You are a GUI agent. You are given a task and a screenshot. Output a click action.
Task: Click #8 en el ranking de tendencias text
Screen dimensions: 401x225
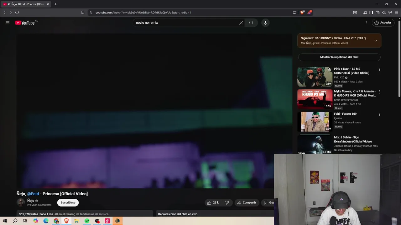click(81, 214)
